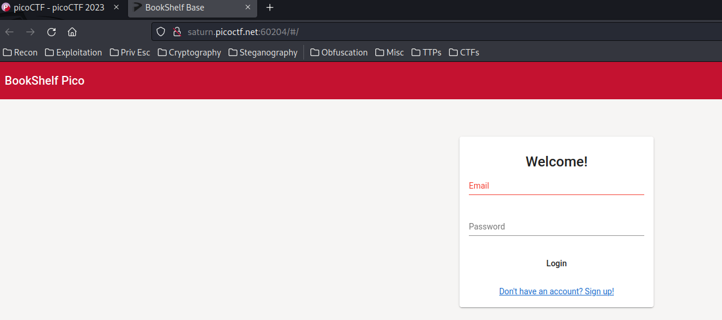Close the picoCTF 2023 tab
The image size is (722, 320).
pos(117,8)
